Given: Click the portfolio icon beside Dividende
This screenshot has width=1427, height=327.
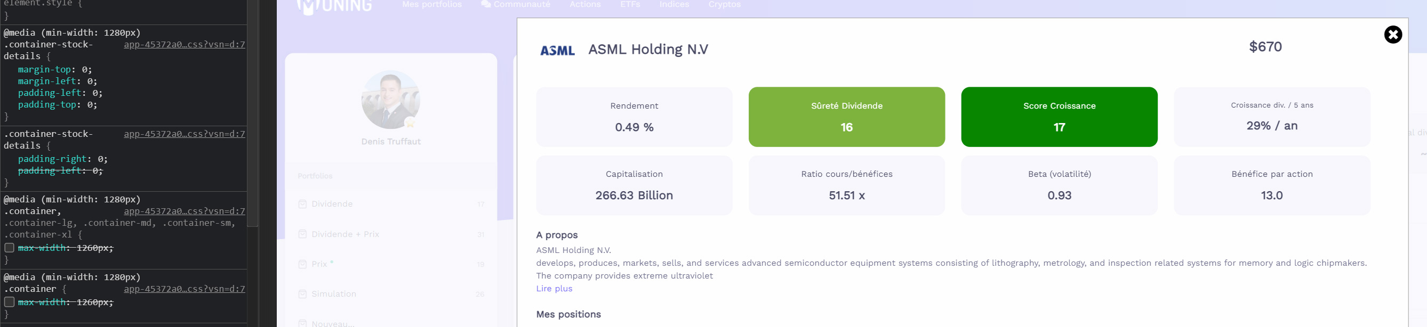Looking at the screenshot, I should click(302, 204).
